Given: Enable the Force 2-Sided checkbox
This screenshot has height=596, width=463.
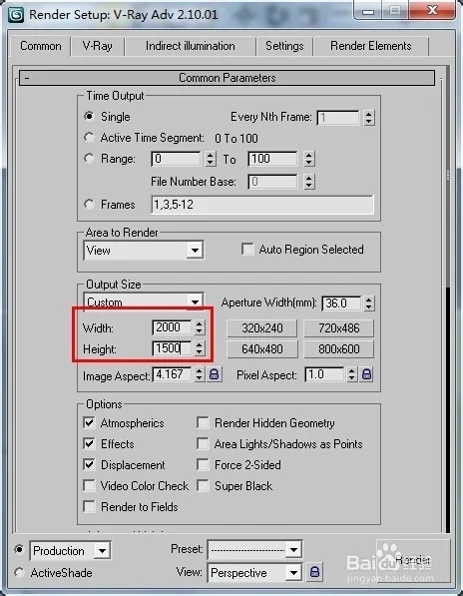Looking at the screenshot, I should (x=203, y=464).
